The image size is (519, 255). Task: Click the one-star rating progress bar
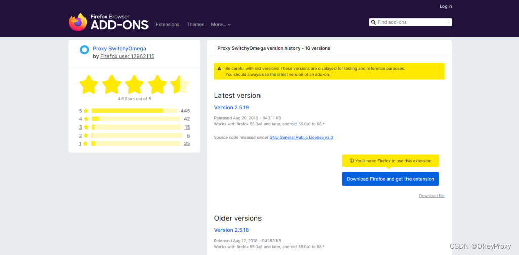(136, 143)
